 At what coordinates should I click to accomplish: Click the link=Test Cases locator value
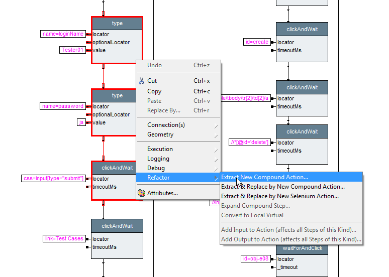[63, 239]
